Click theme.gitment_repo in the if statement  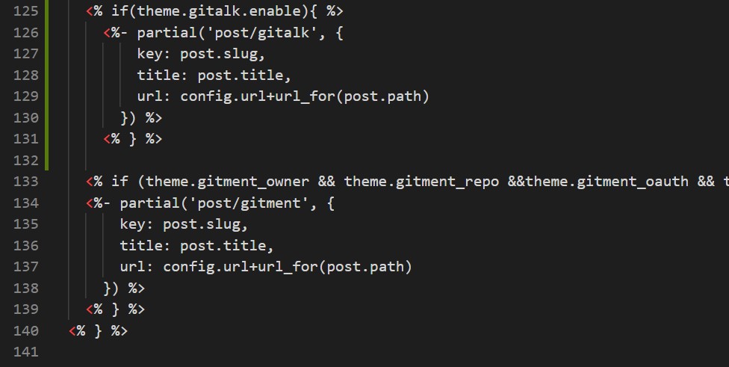[421, 182]
